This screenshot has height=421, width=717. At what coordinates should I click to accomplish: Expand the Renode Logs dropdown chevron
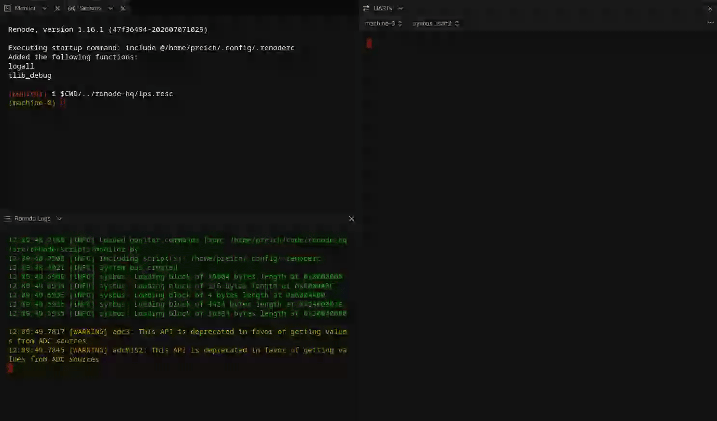pyautogui.click(x=59, y=219)
